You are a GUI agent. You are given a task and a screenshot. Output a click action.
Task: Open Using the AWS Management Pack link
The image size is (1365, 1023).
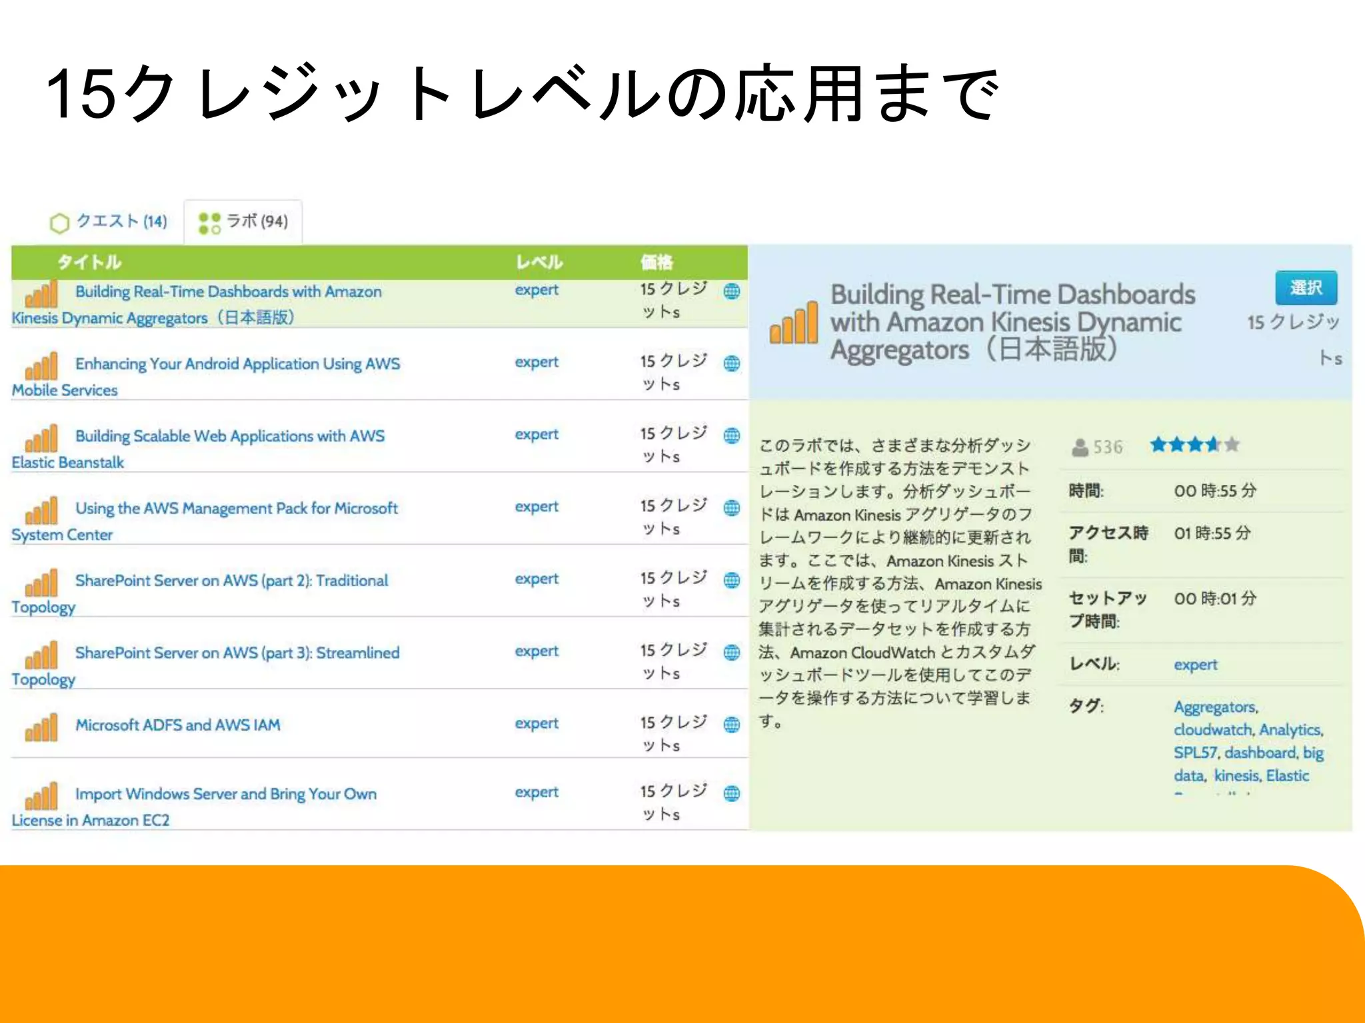(205, 521)
